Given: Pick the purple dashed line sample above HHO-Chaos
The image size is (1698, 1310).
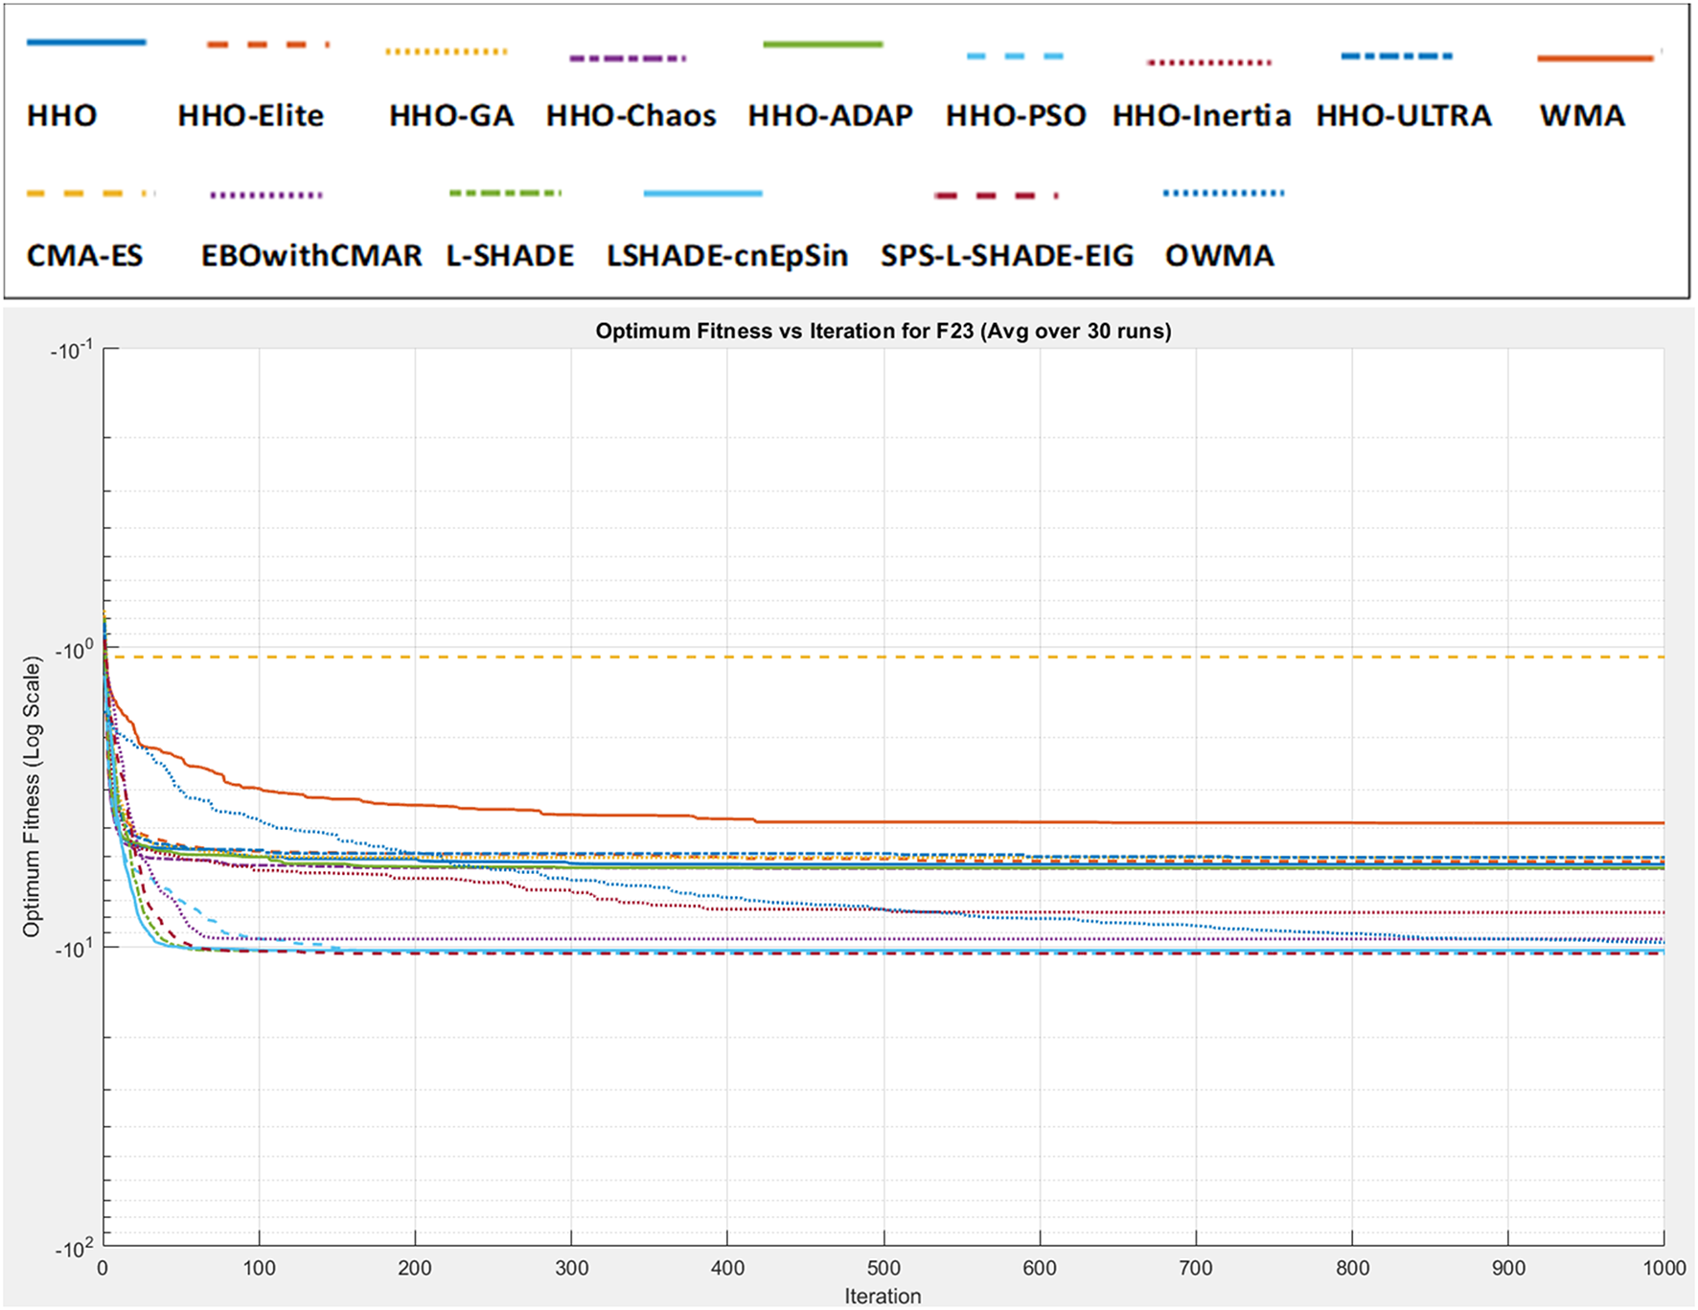Looking at the screenshot, I should tap(628, 58).
